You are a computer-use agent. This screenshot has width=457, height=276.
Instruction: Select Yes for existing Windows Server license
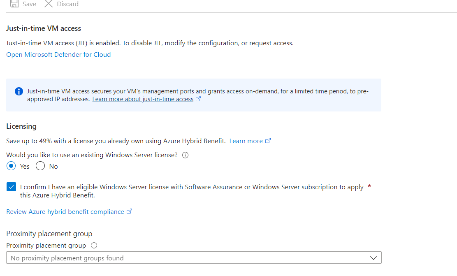[11, 166]
